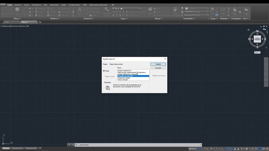The image size is (269, 151).
Task: Click the ViewCube home icon
Action: (248, 30)
